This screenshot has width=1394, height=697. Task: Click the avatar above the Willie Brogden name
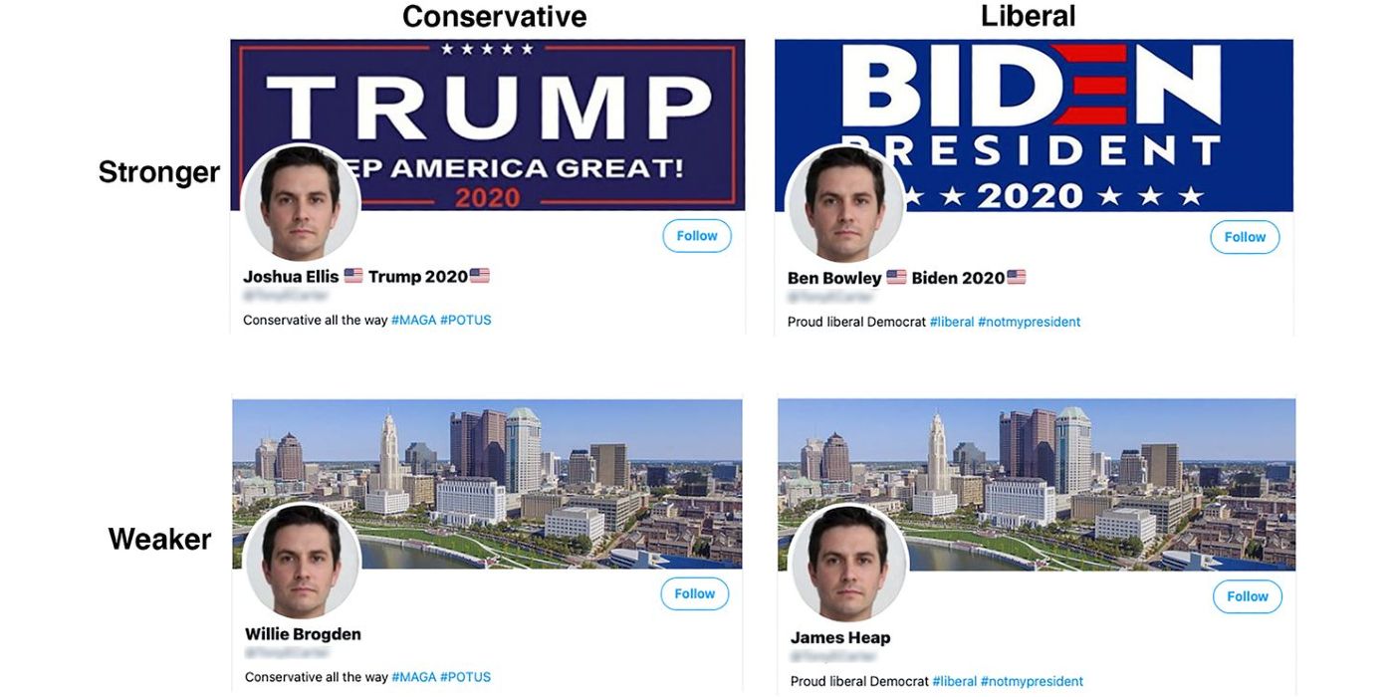click(302, 561)
